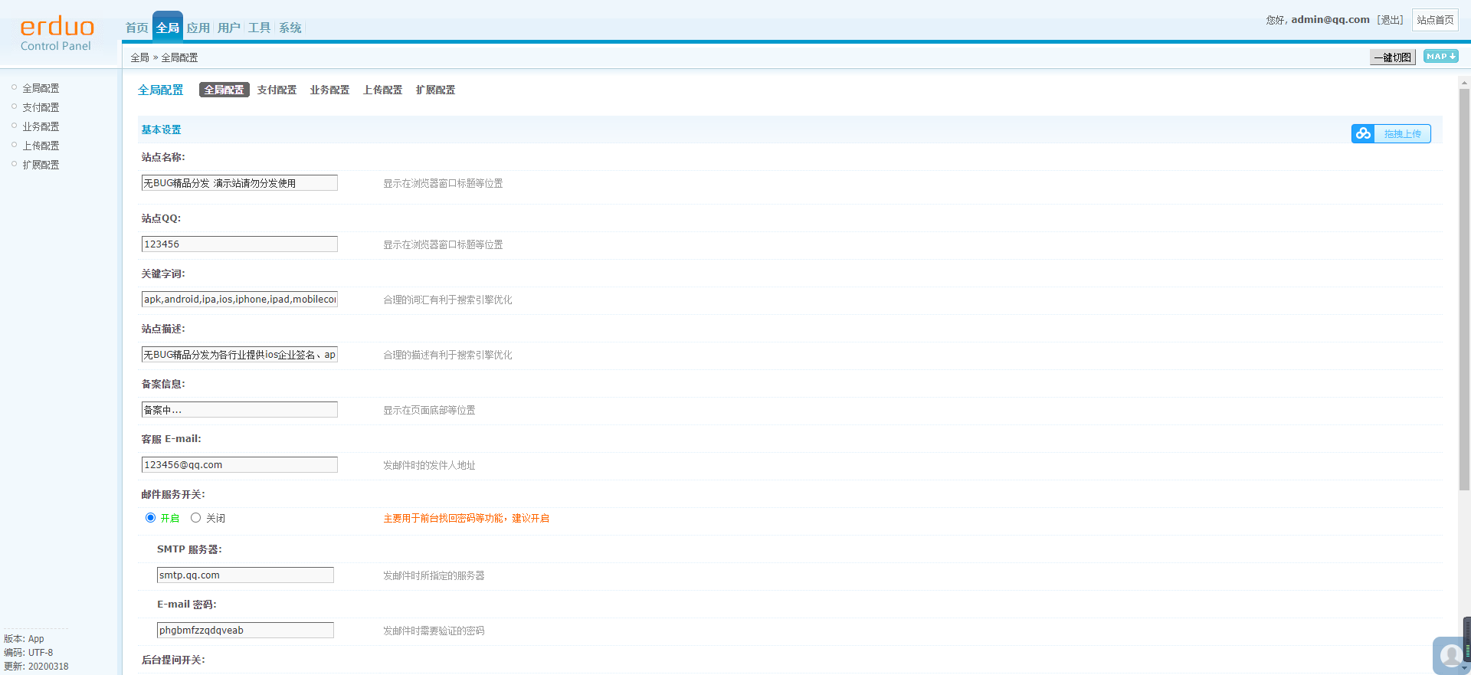Go to 站点首页 button
Viewport: 1471px width, 675px height.
click(x=1435, y=20)
